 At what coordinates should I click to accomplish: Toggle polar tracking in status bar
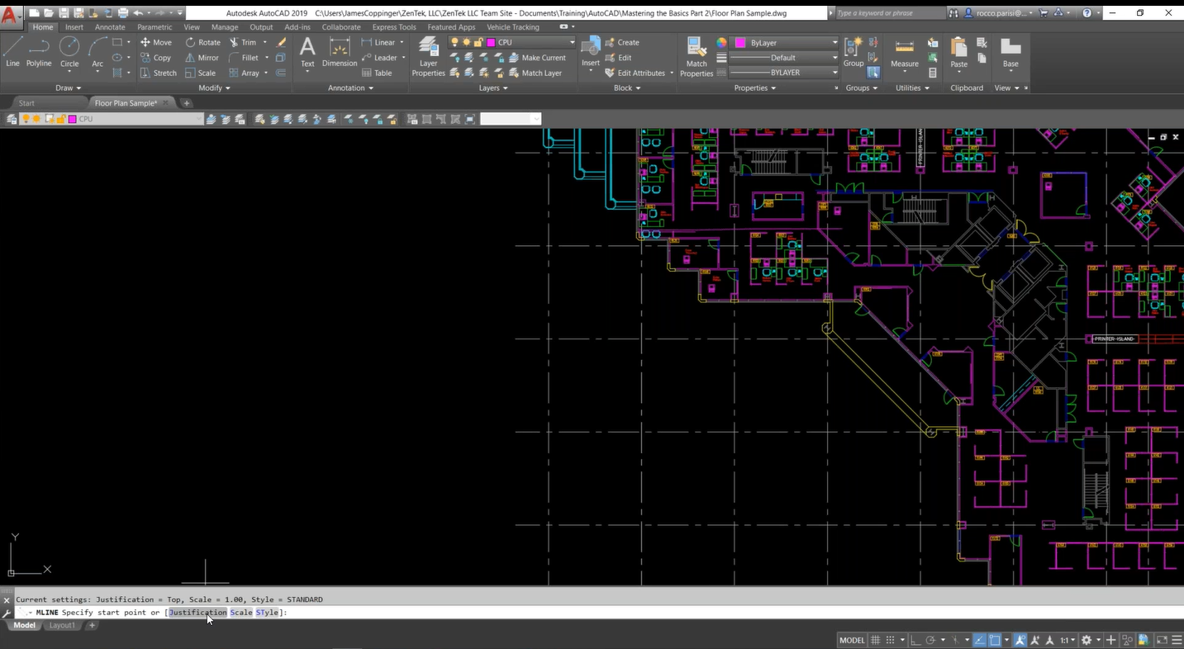931,640
